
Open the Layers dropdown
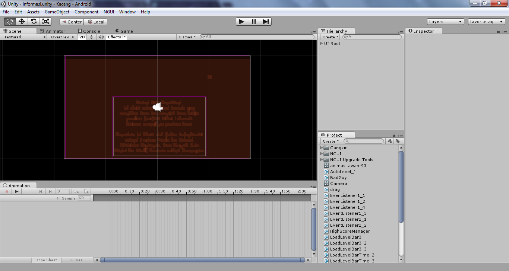[x=445, y=22]
